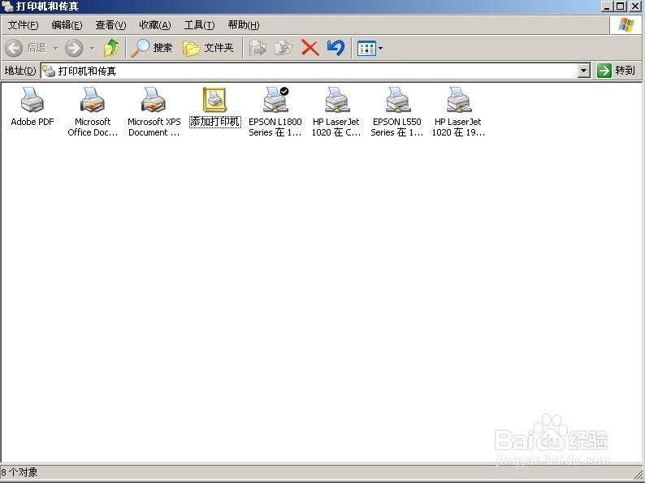
Task: Open the Search (搜索) pane
Action: [x=152, y=48]
